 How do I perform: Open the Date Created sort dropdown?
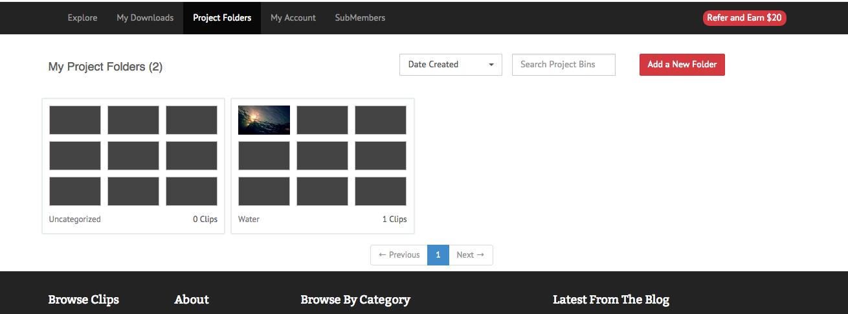451,65
